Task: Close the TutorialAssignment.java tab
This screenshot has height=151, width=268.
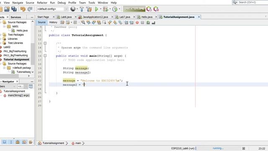Action: (199, 17)
